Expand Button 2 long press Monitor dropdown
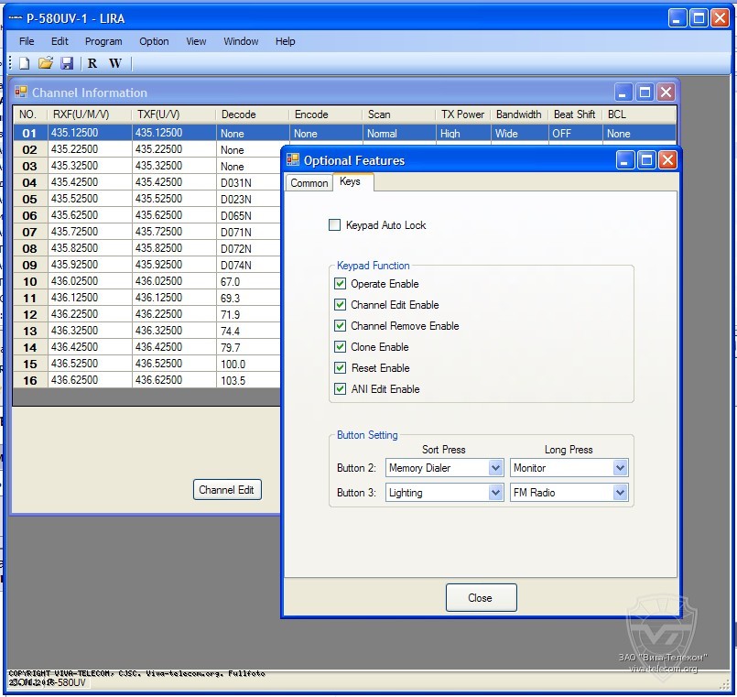This screenshot has height=697, width=737. pyautogui.click(x=620, y=468)
